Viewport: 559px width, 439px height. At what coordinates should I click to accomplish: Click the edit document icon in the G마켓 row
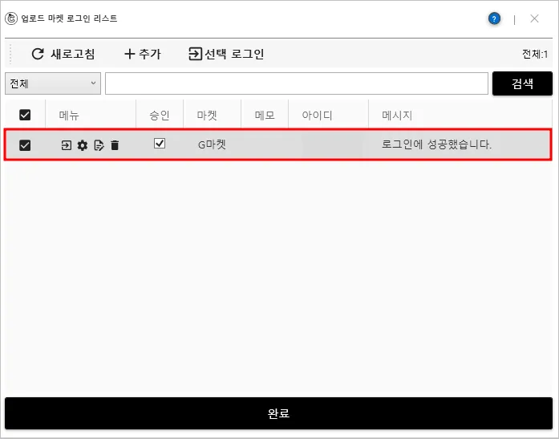[x=99, y=145]
